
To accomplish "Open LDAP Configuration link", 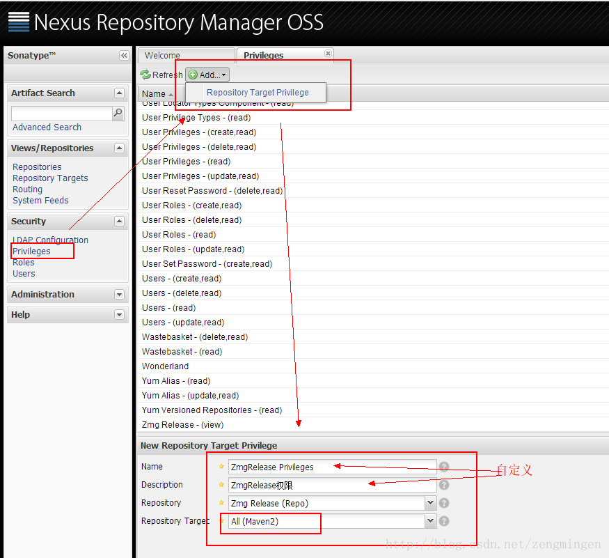I will (x=50, y=240).
